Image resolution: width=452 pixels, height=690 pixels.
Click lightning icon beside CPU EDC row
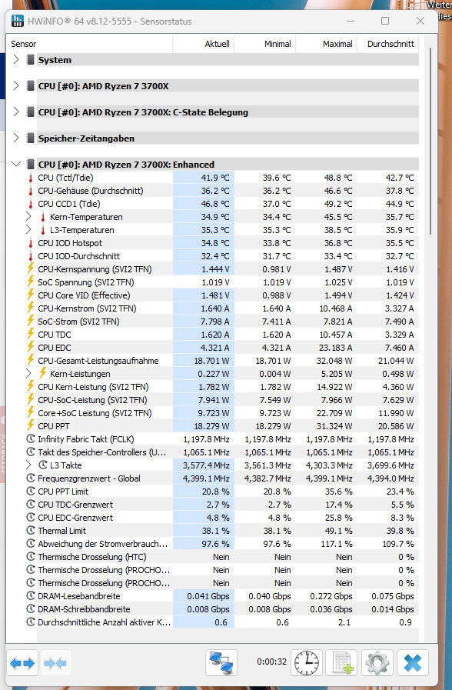pos(31,347)
